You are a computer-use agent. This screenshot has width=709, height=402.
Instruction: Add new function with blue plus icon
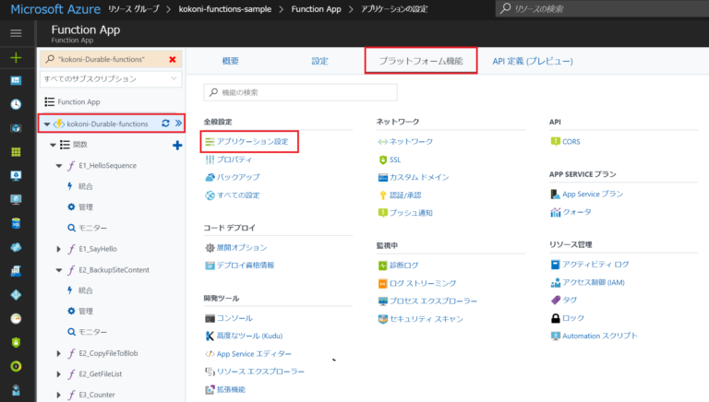click(x=177, y=145)
